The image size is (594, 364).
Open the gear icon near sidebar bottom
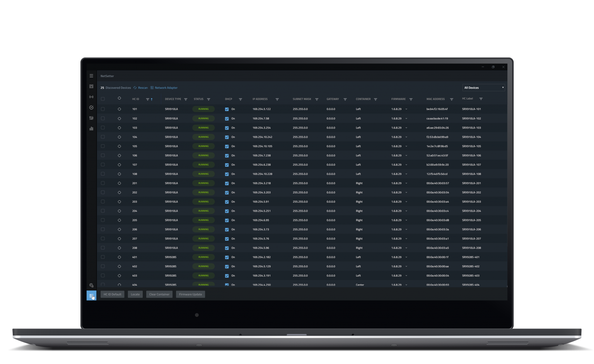[91, 285]
